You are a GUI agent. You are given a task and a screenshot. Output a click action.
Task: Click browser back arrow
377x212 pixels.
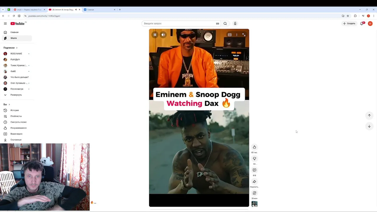[3, 16]
